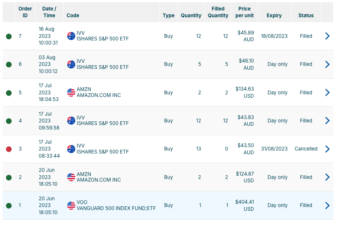This screenshot has width=338, height=225.
Task: Select AMZN code in order 5 row
Action: click(84, 89)
